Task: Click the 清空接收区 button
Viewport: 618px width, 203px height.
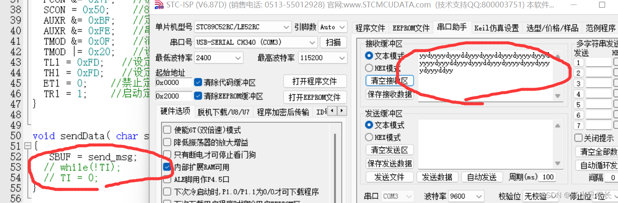Action: (390, 81)
